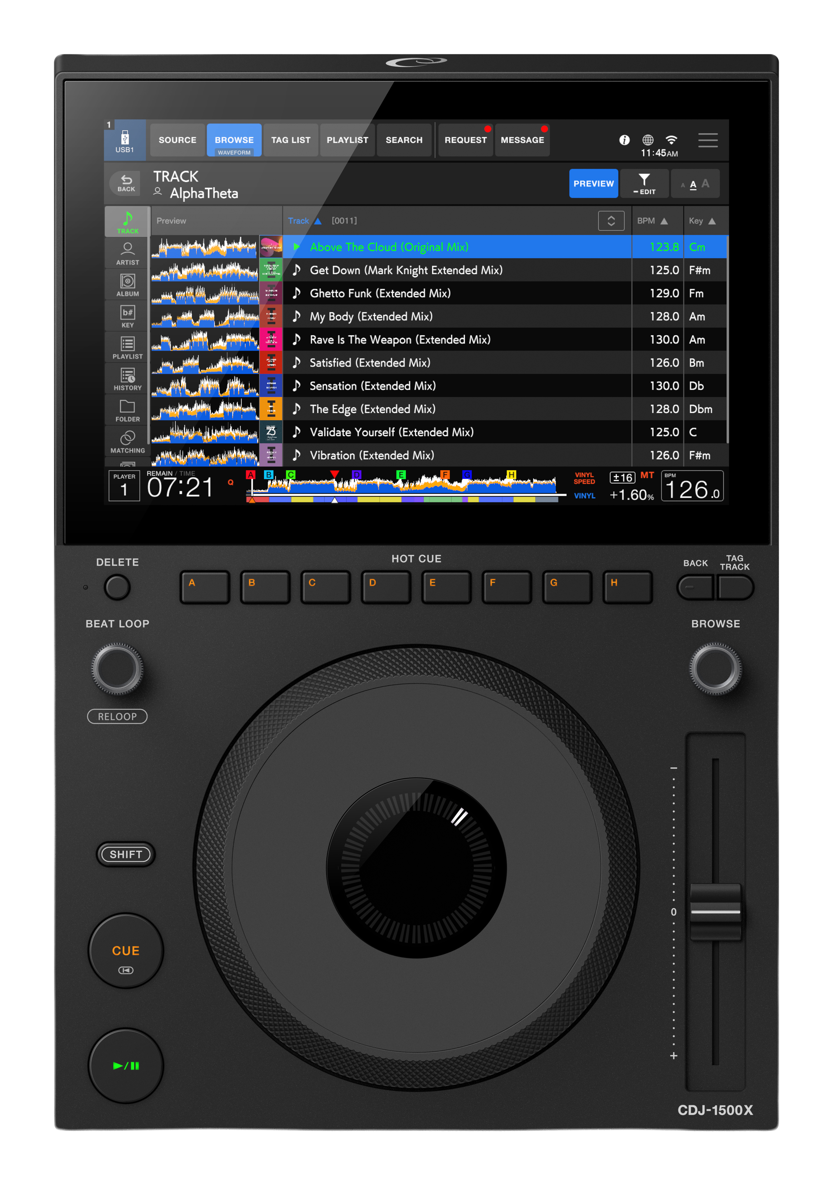Switch to the BROWSE waveform tab
Viewport: 833px width, 1186px height.
tap(234, 140)
